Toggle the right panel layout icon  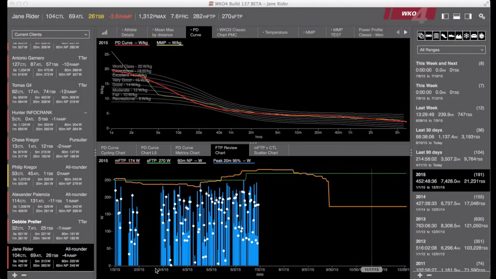[x=468, y=16]
